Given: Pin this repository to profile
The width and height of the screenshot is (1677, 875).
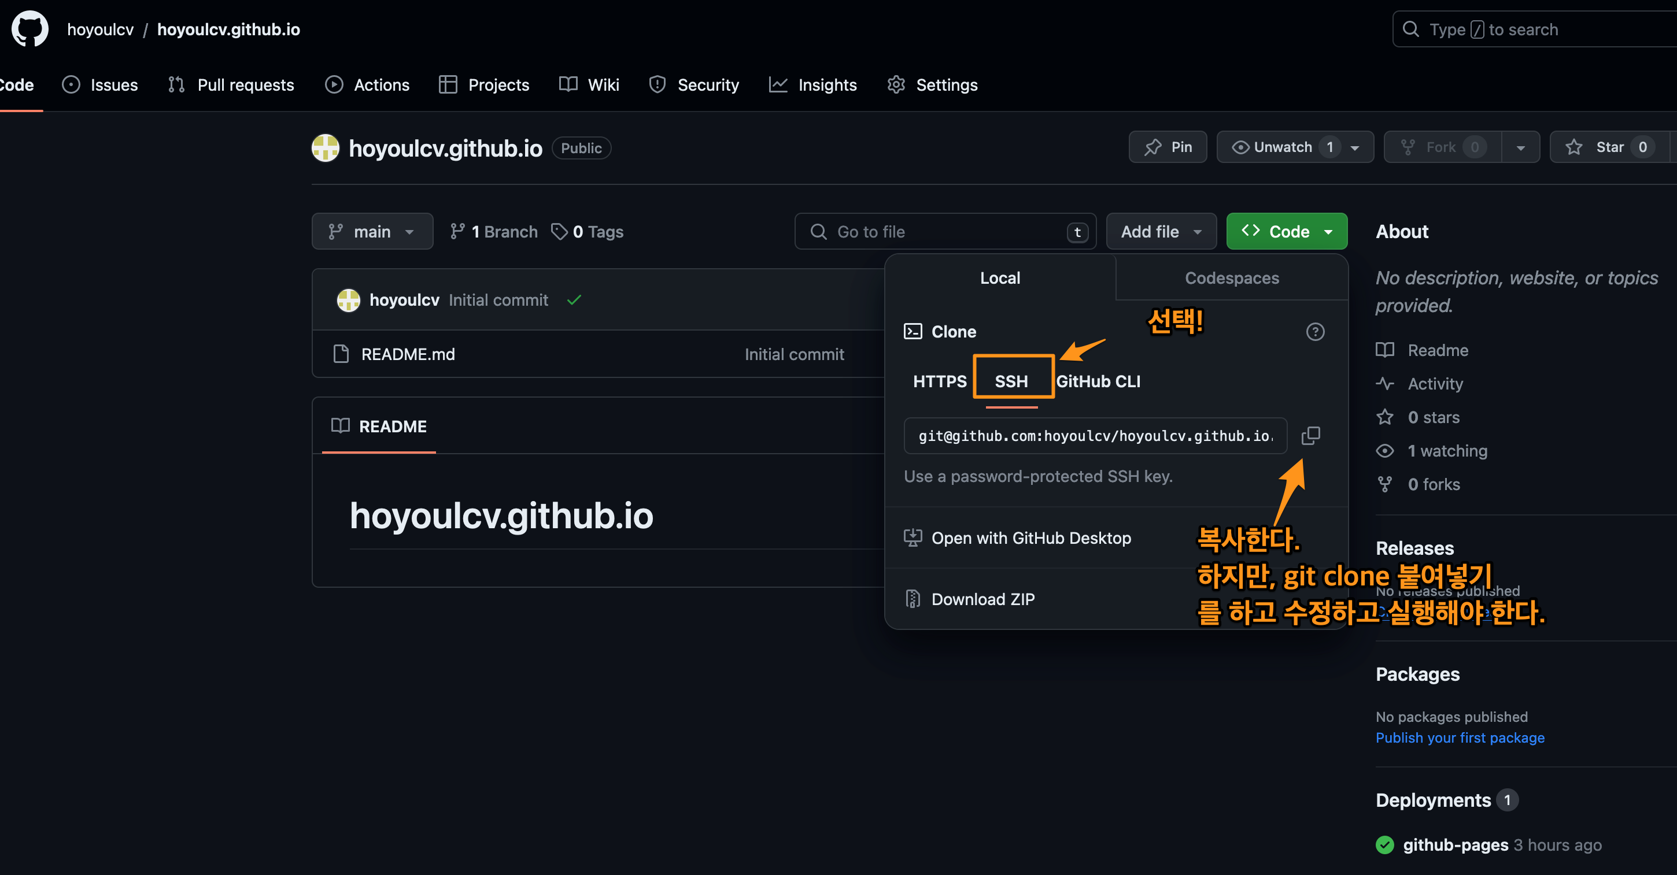Looking at the screenshot, I should tap(1168, 147).
